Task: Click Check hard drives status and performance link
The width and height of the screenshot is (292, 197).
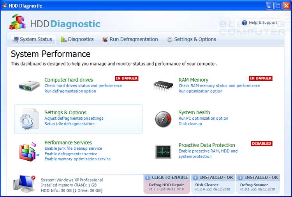Action: 83,86
